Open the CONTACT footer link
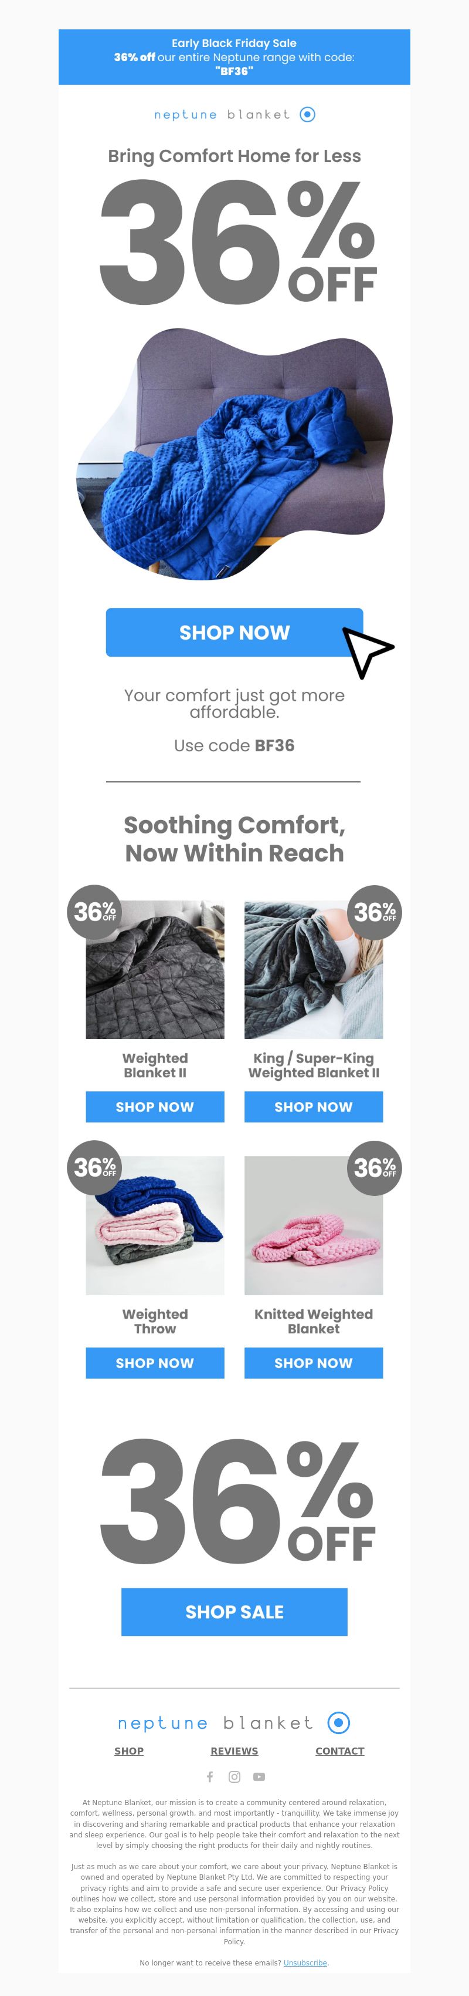The height and width of the screenshot is (1996, 469). (x=340, y=1750)
